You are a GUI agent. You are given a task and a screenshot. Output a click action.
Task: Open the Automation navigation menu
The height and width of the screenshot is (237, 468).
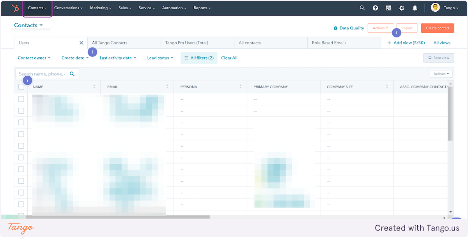[x=174, y=8]
